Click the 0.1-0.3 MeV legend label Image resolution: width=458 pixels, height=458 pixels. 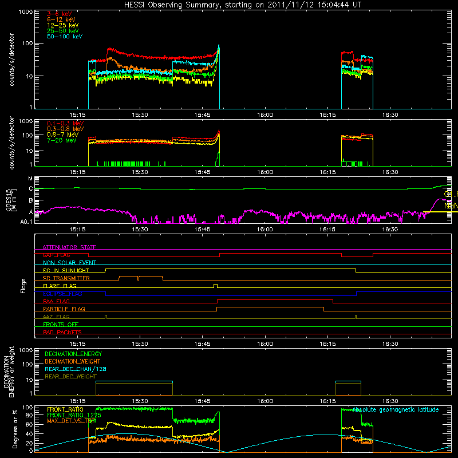point(65,123)
